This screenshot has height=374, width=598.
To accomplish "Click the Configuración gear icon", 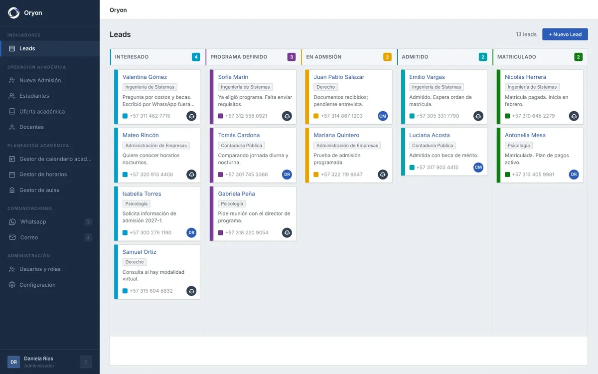I will [12, 285].
